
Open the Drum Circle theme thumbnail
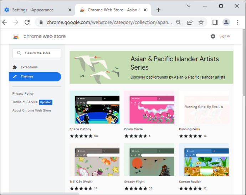click(149, 107)
